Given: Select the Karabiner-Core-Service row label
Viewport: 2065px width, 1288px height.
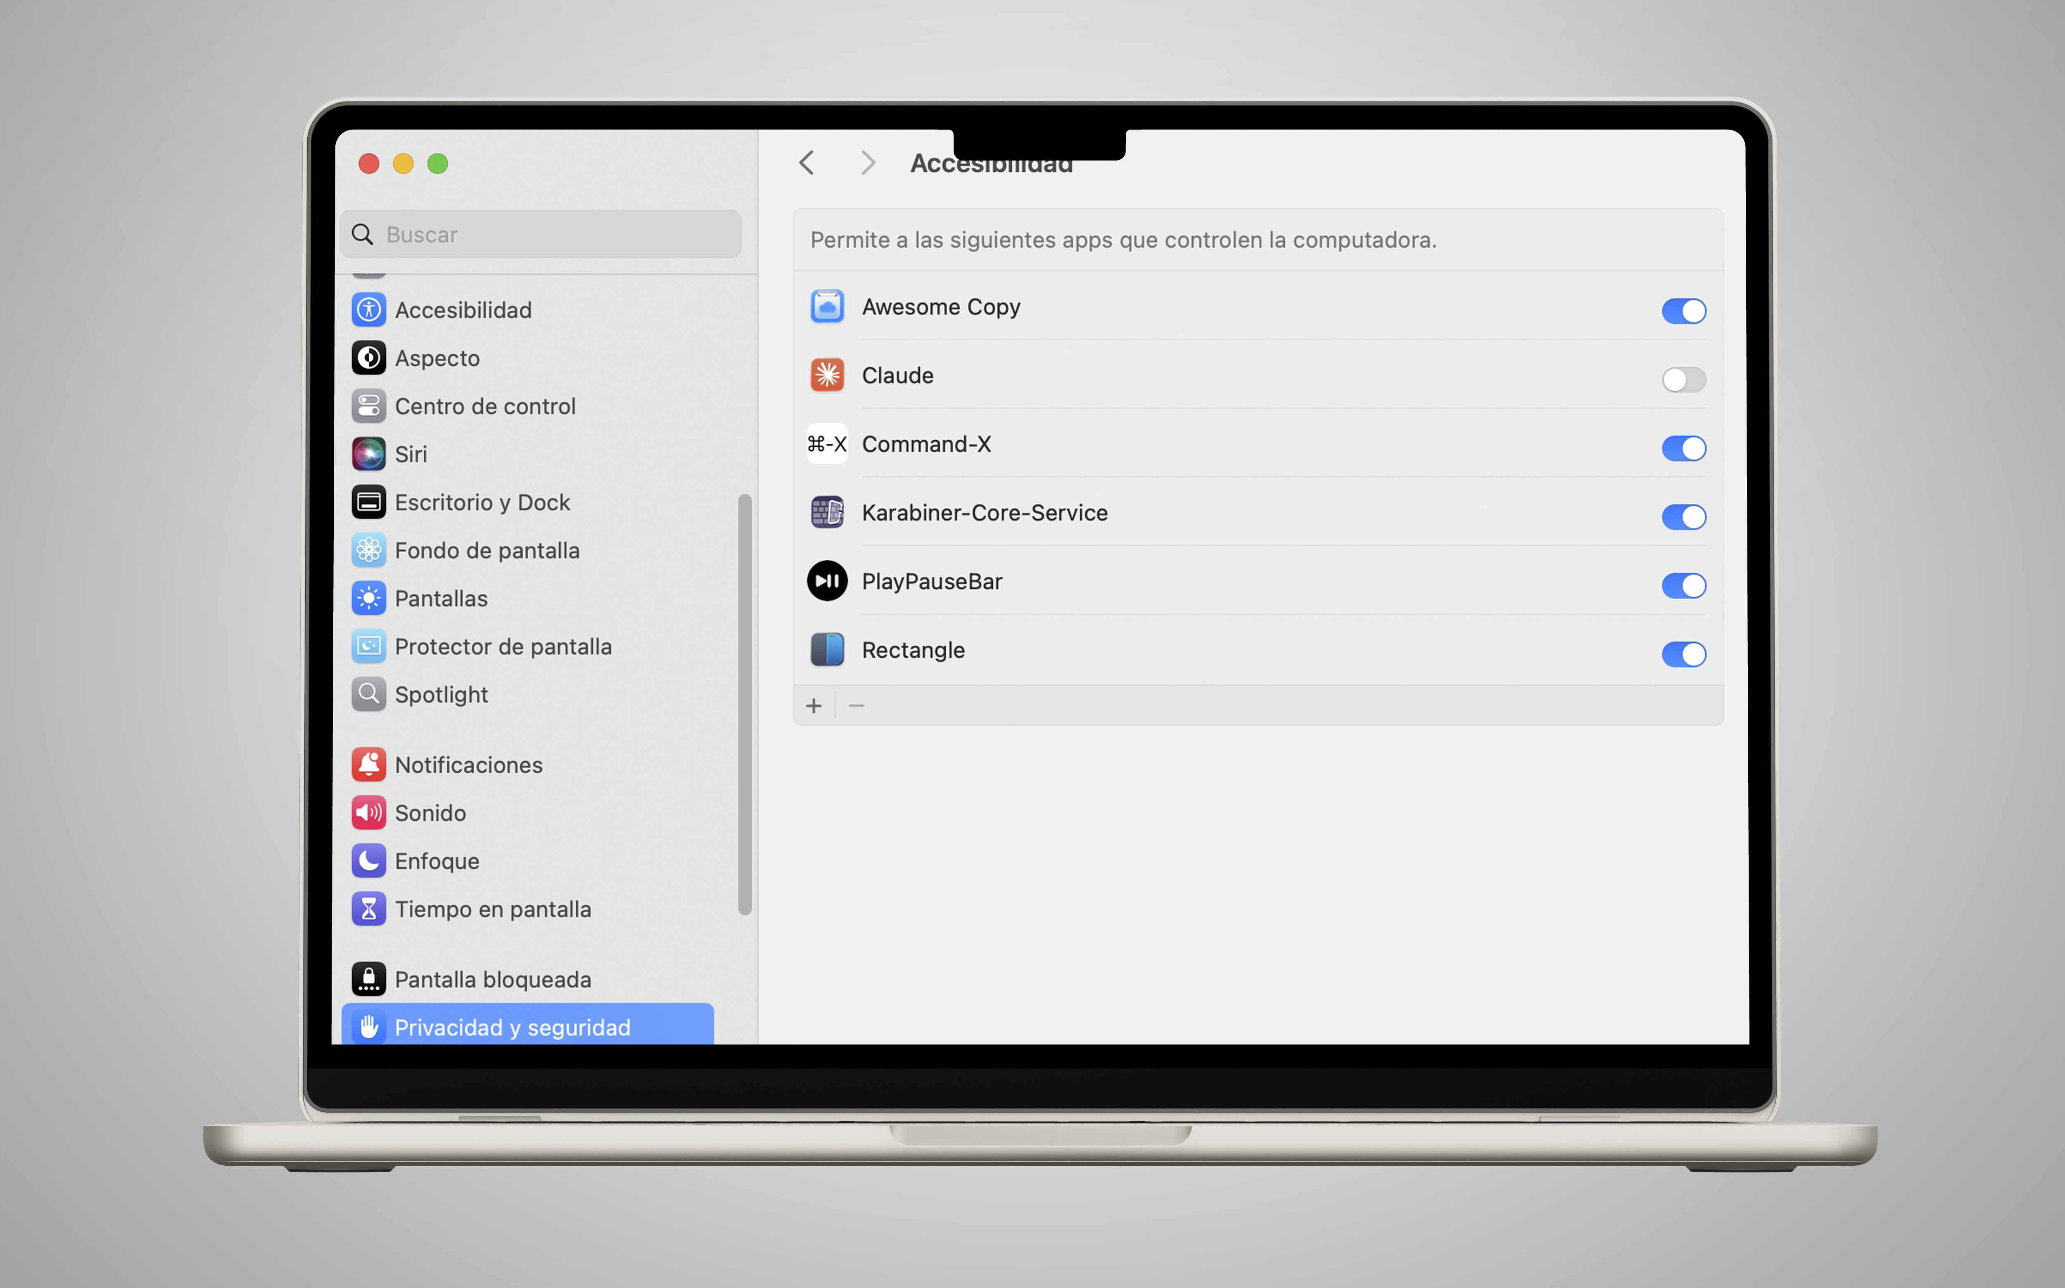Looking at the screenshot, I should pos(984,513).
